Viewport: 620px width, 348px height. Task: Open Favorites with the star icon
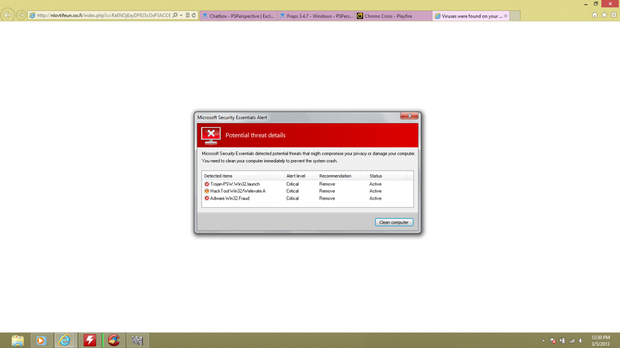click(x=604, y=15)
